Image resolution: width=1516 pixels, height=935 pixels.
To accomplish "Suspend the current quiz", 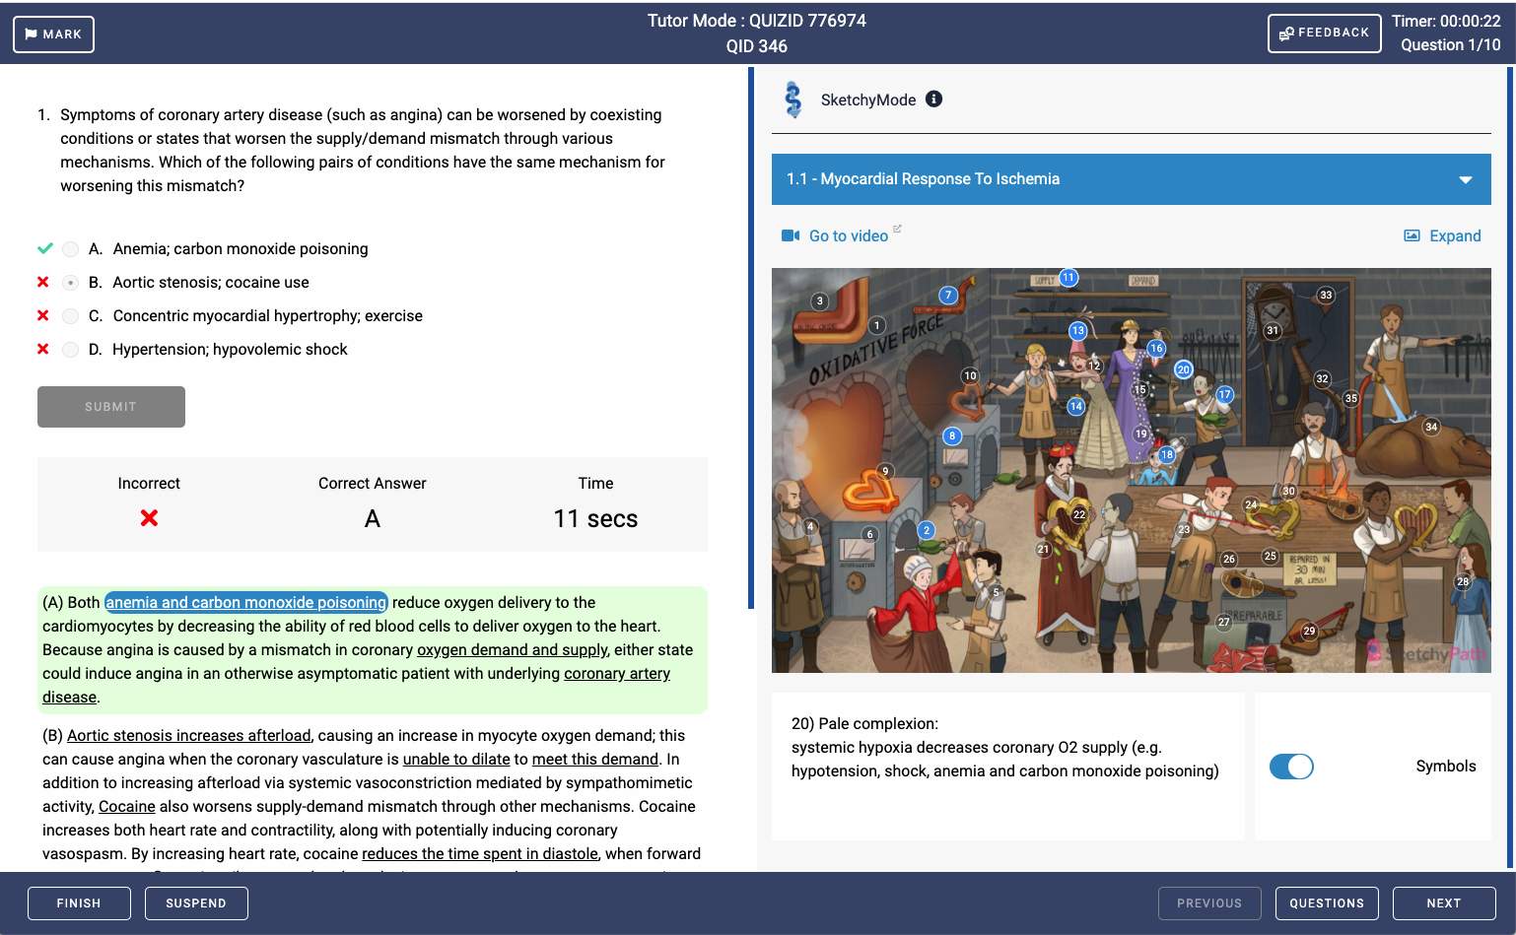I will [196, 903].
